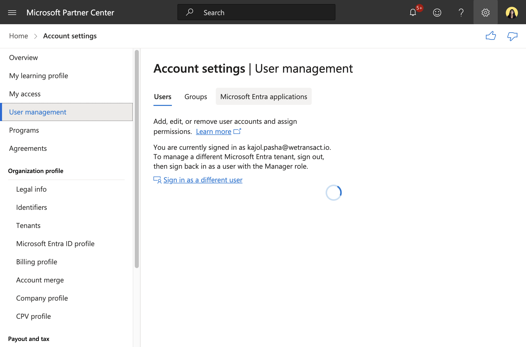Open Programs in the sidebar

(x=66, y=130)
